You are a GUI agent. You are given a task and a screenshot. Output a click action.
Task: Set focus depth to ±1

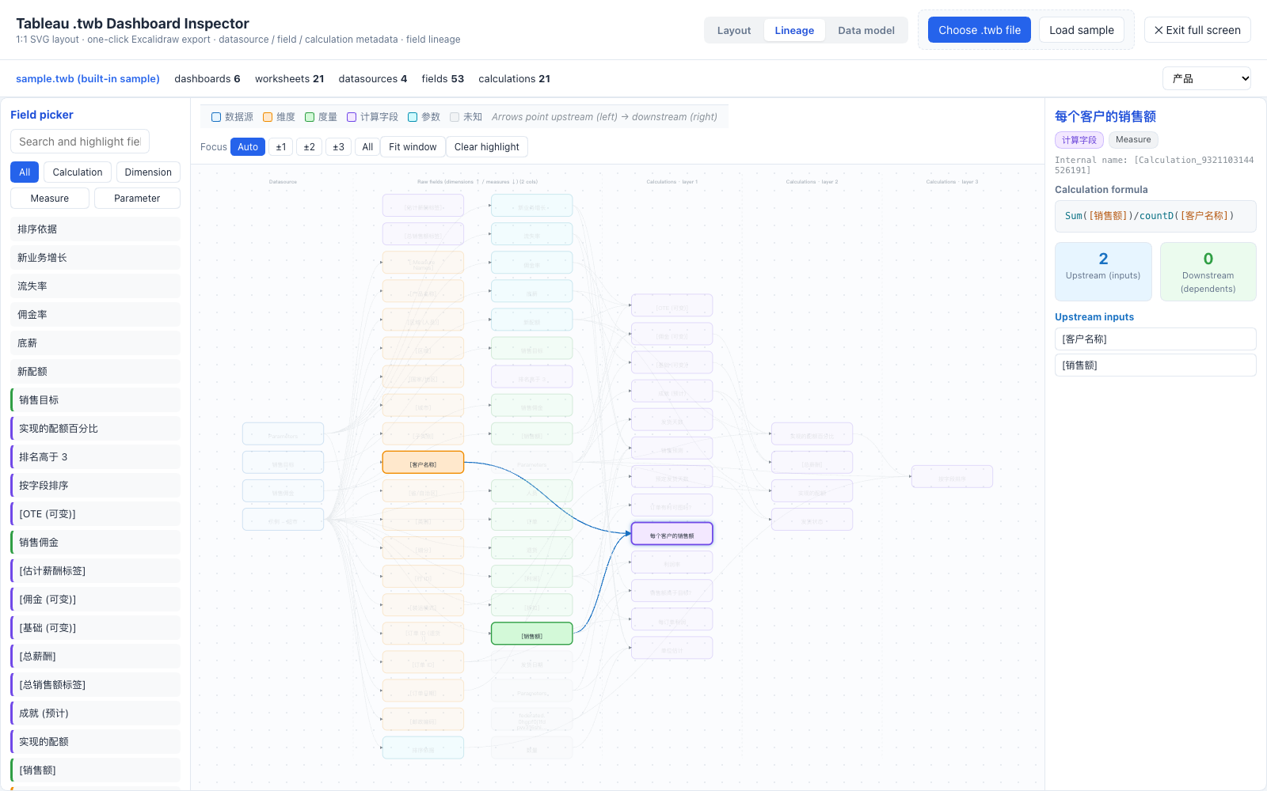tap(281, 147)
